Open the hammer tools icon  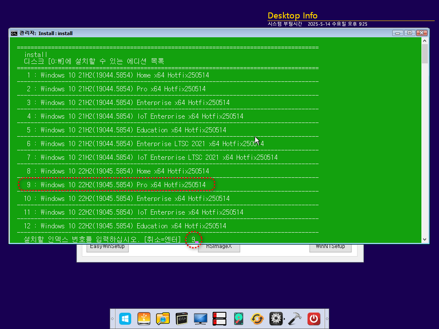(295, 319)
